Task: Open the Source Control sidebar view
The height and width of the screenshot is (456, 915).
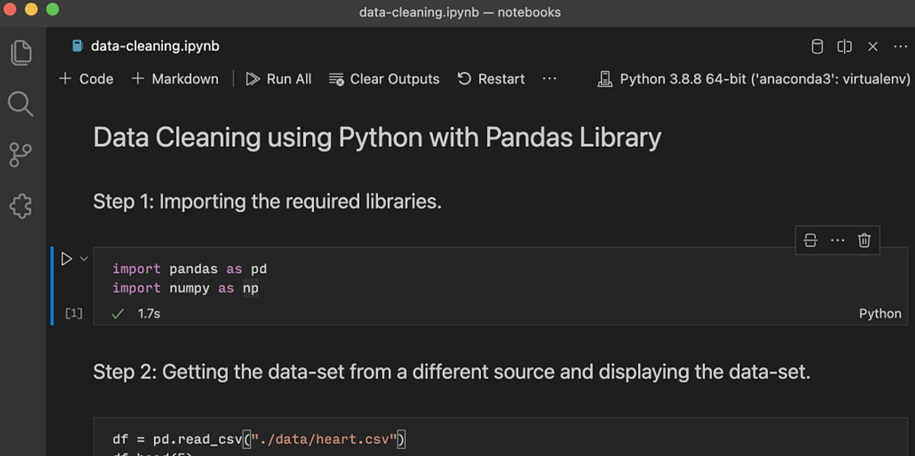Action: point(21,155)
